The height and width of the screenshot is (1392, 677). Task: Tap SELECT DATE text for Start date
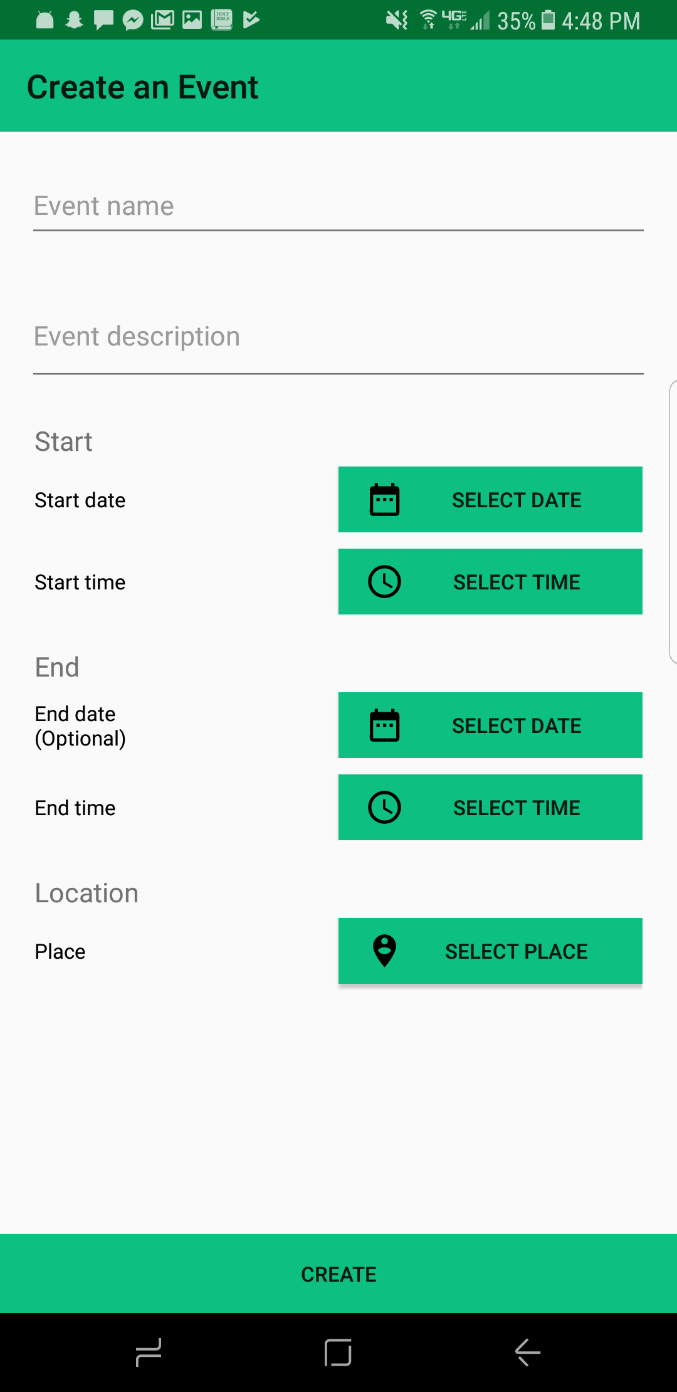(517, 500)
